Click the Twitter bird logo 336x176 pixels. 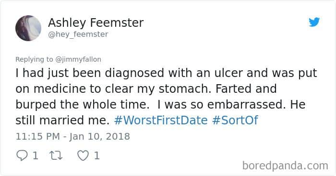[314, 22]
